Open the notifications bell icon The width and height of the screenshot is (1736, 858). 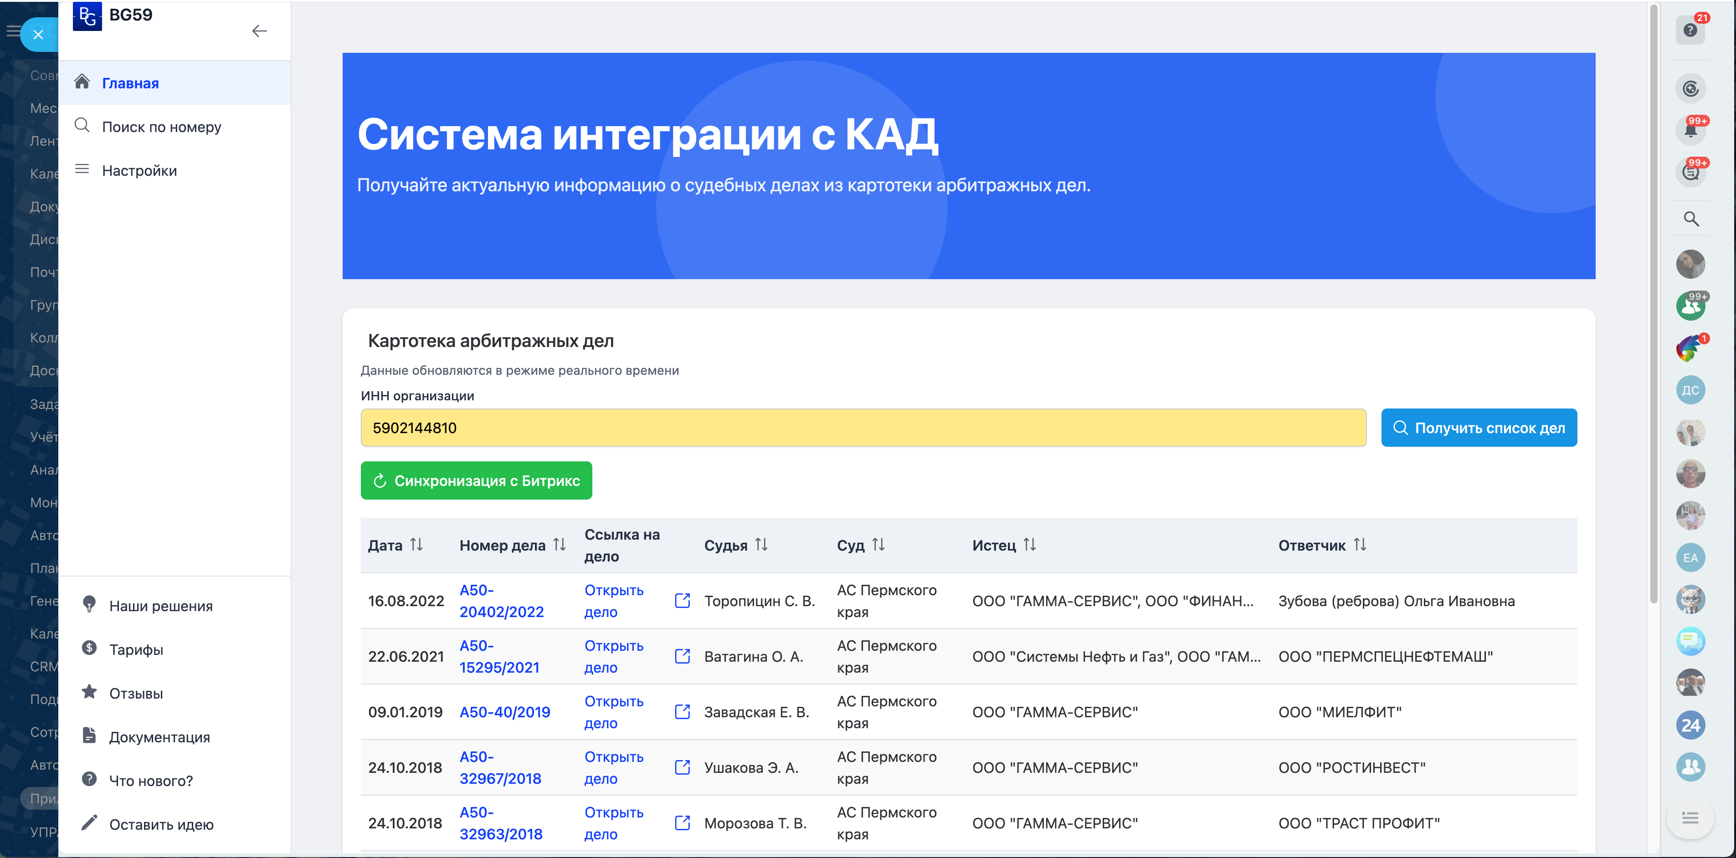click(1690, 130)
